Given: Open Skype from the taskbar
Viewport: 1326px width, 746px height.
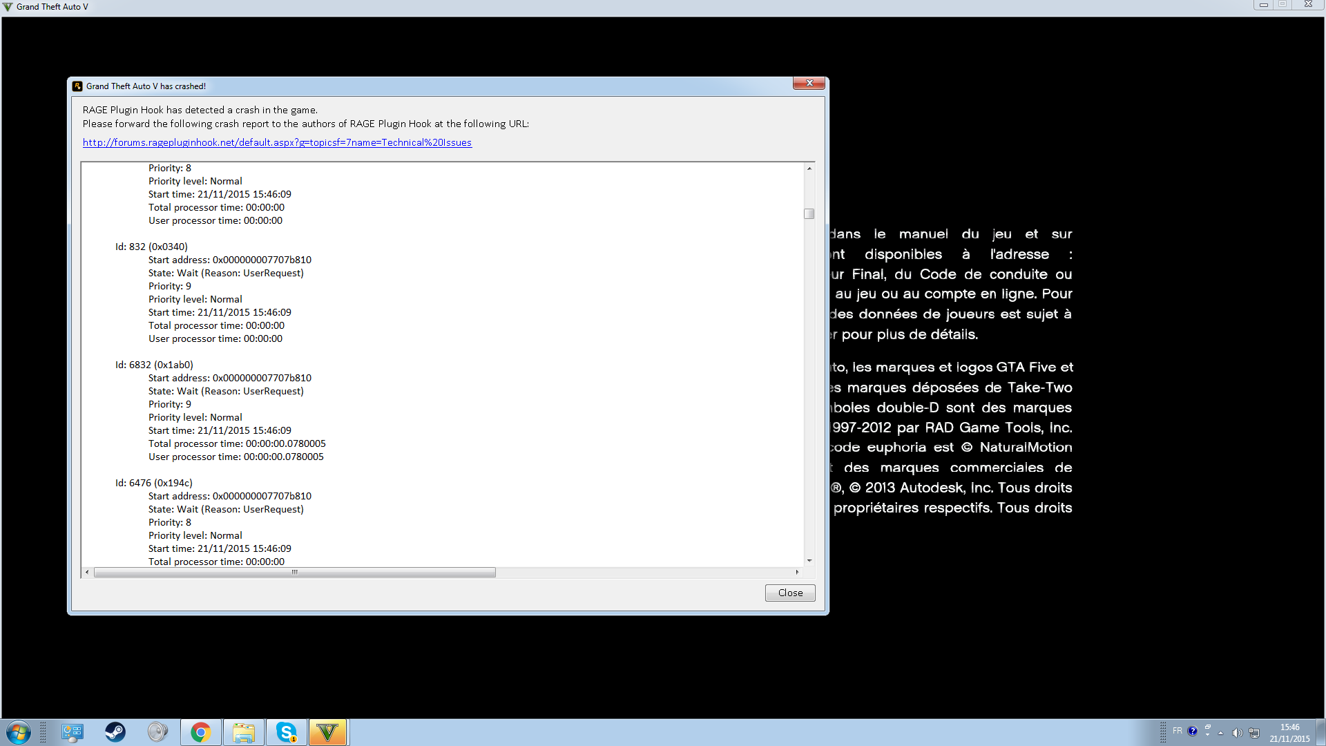Looking at the screenshot, I should click(x=286, y=732).
